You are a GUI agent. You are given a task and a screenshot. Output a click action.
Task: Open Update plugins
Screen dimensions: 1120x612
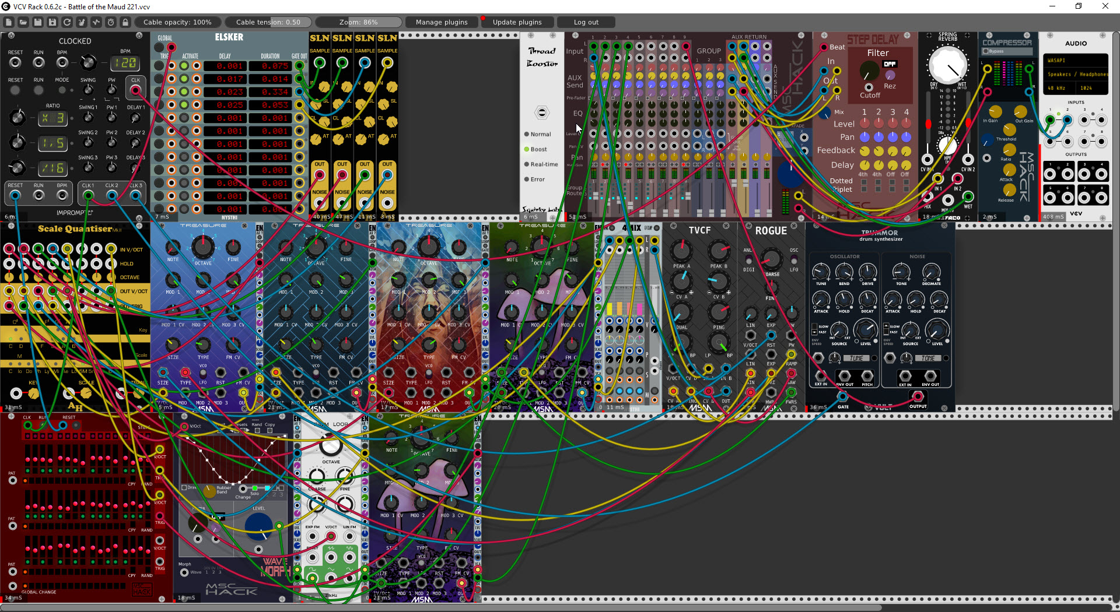pos(517,22)
